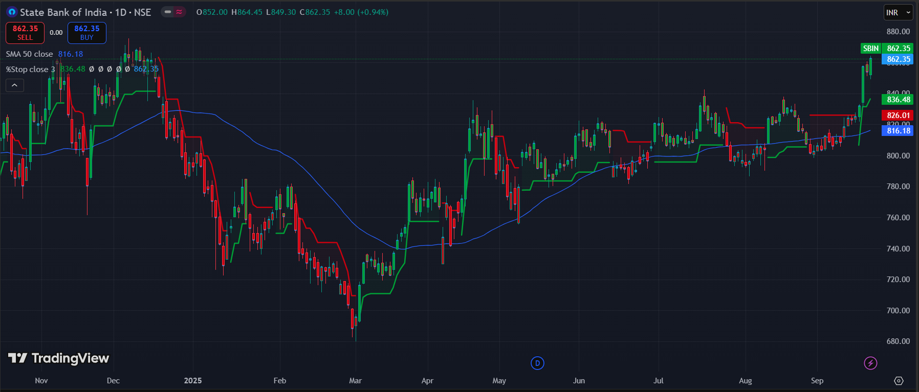
Task: Click the State Bank of India symbol title
Action: pyautogui.click(x=63, y=12)
